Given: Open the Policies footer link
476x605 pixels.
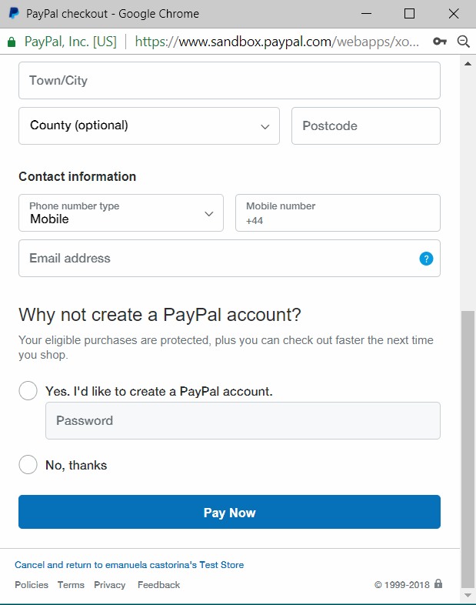Looking at the screenshot, I should pos(32,585).
